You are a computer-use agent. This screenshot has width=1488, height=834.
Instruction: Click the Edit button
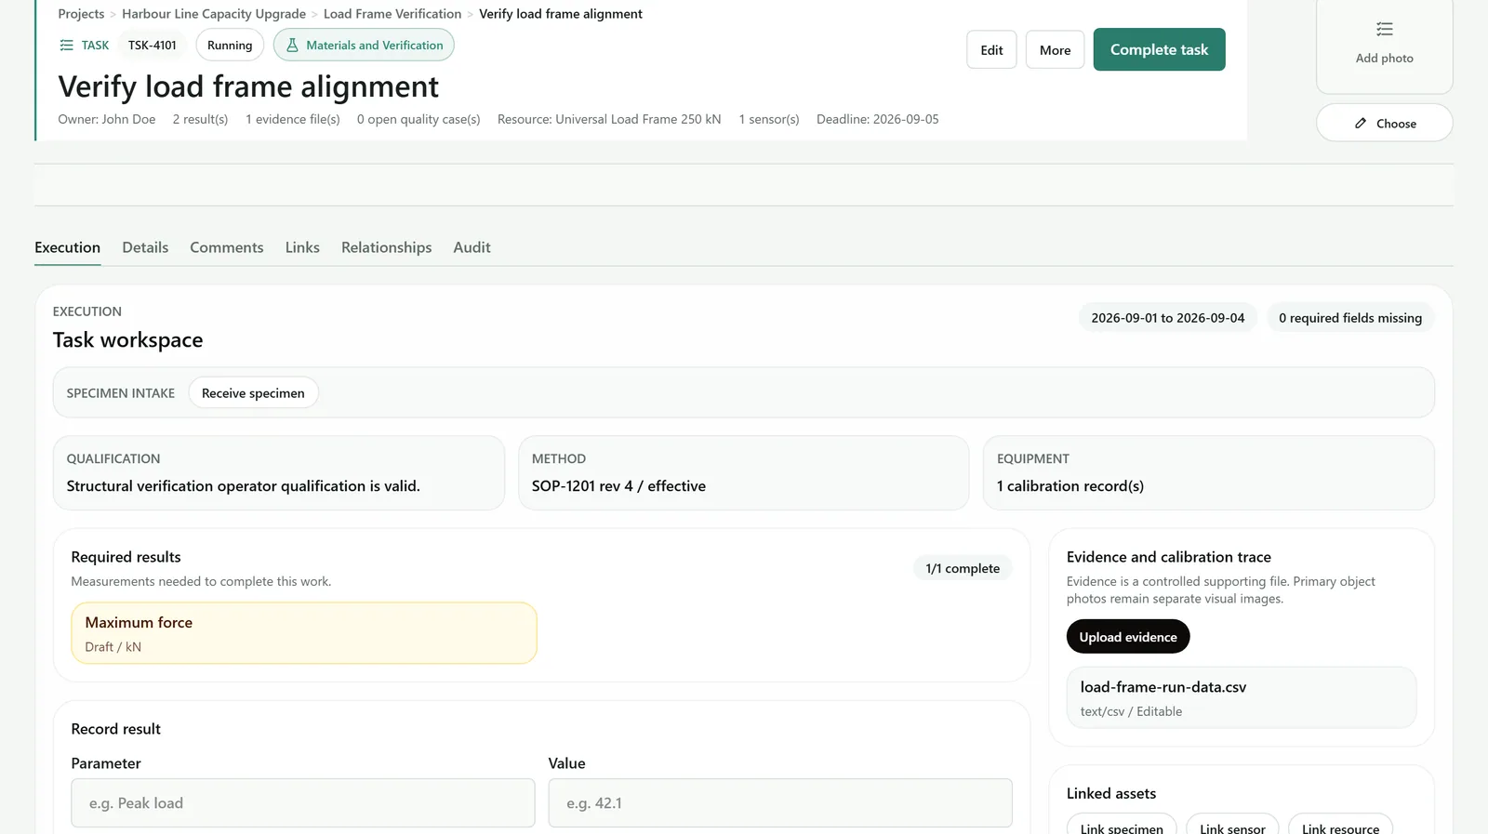991,50
